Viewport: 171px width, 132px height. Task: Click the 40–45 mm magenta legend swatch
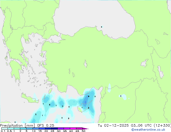click(73, 128)
